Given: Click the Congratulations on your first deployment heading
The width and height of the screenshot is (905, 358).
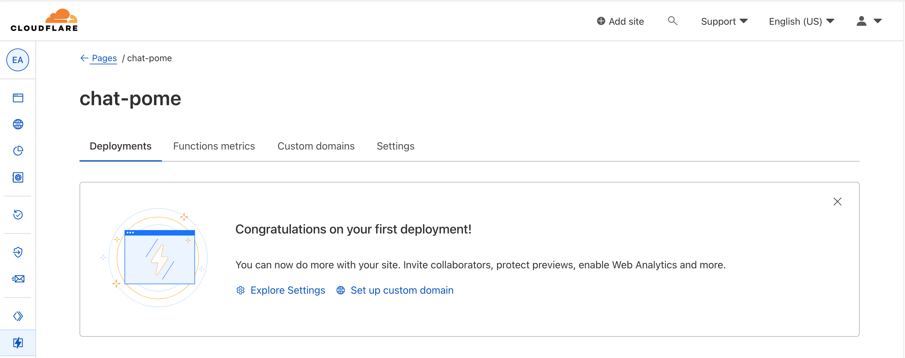Looking at the screenshot, I should [x=353, y=229].
